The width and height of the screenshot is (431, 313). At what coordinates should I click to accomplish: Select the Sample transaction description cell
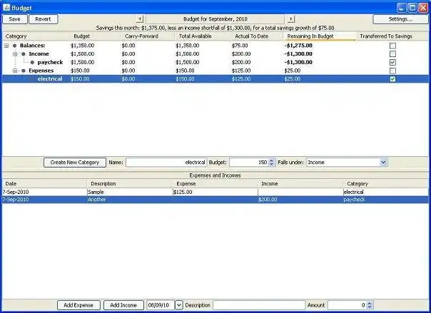pos(130,192)
